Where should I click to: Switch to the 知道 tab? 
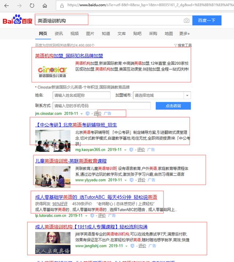106,34
